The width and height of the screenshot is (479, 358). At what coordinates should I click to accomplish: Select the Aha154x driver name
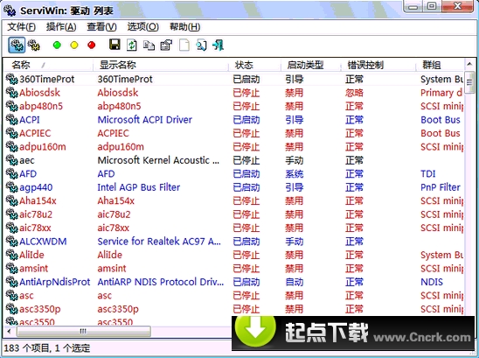(38, 200)
